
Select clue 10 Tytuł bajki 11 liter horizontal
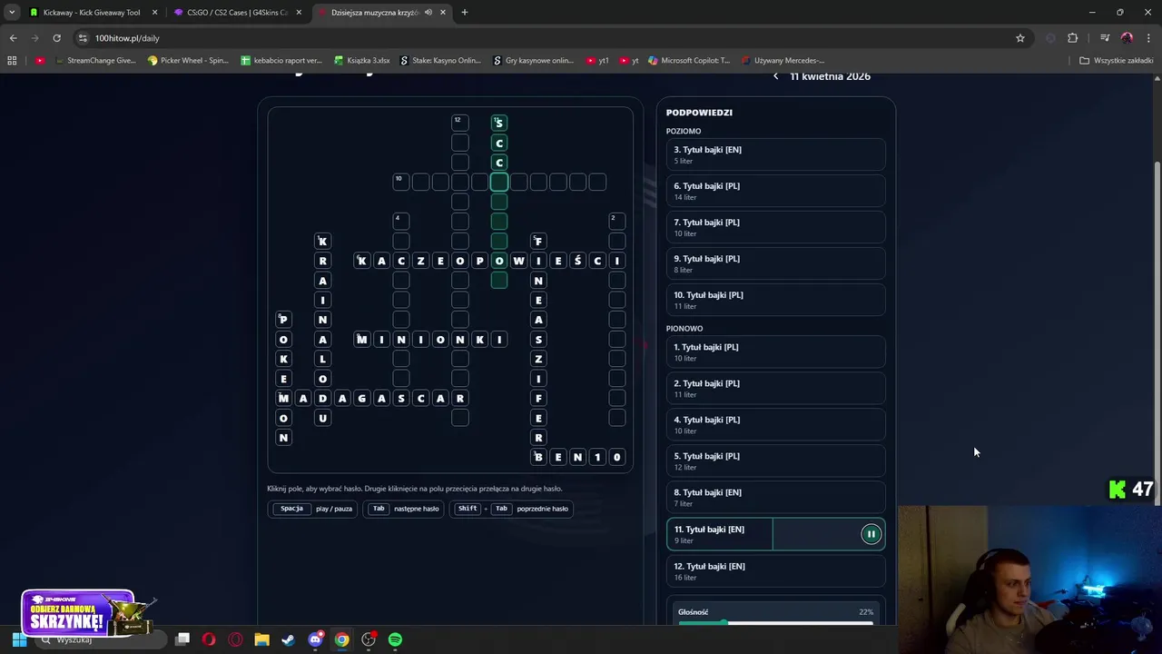click(775, 300)
